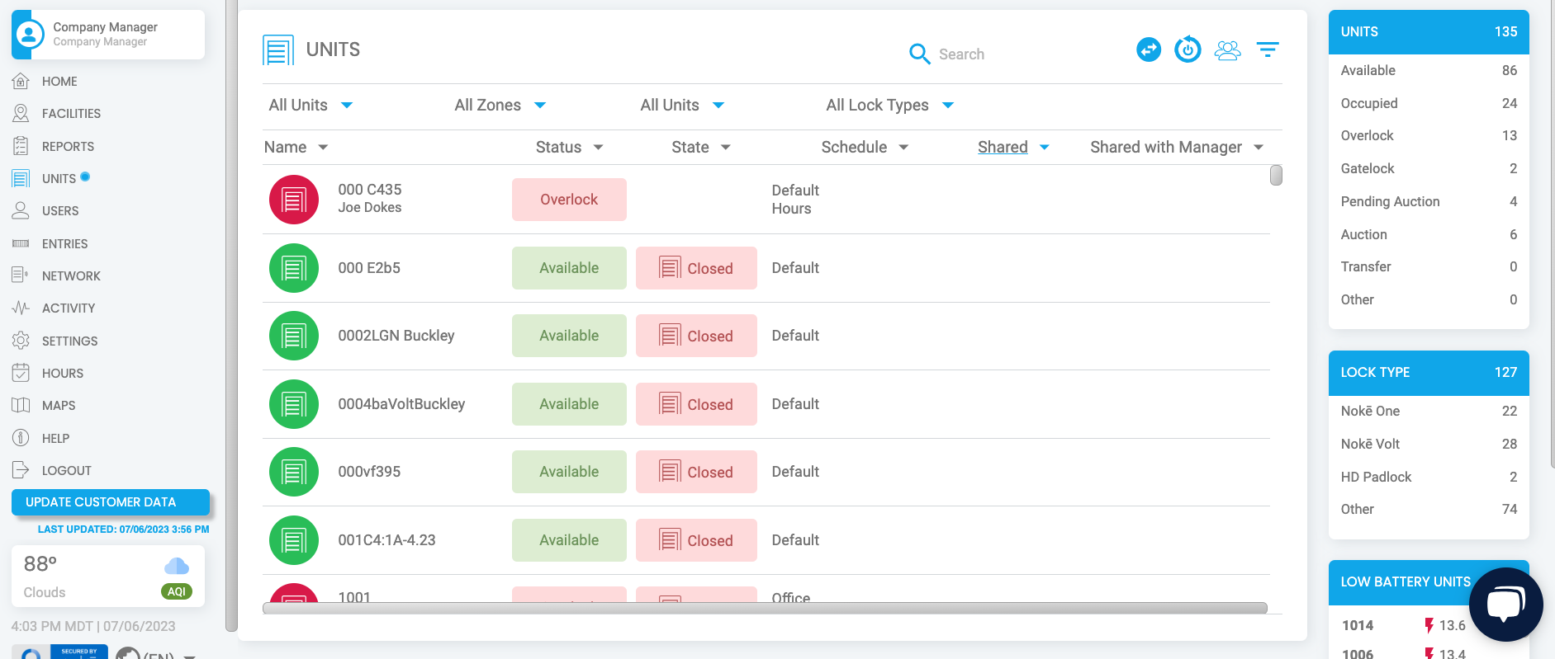
Task: Click the power refresh icon in header
Action: point(1188,50)
